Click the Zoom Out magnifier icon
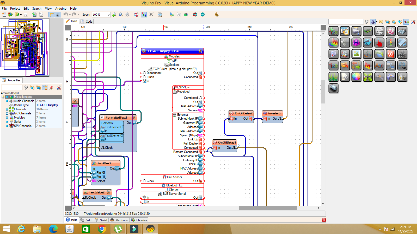Viewport: 417px width, 234px height. (121, 15)
